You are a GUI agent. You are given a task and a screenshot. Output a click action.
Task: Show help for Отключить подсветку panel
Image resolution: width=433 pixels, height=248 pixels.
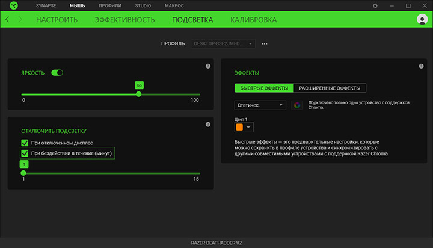pyautogui.click(x=208, y=125)
